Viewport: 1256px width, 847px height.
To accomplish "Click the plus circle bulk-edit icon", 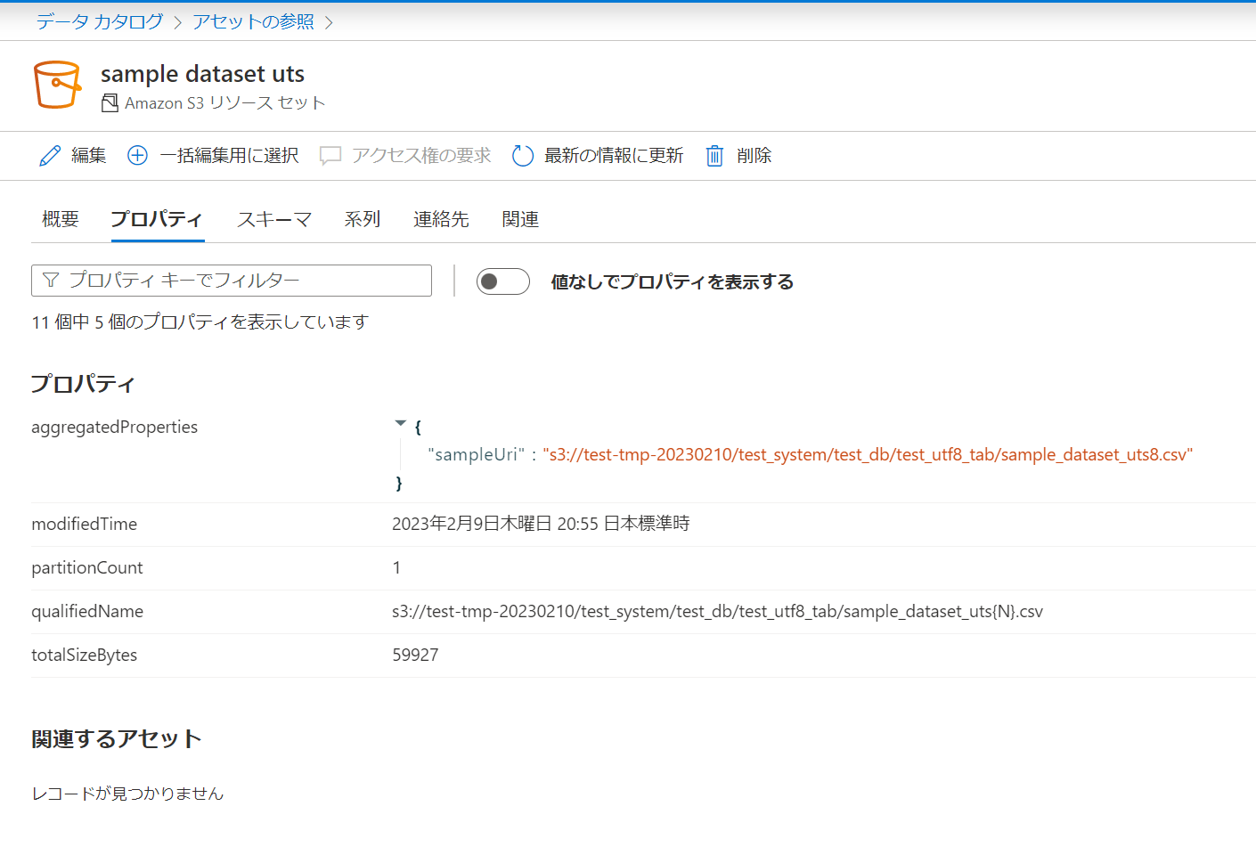I will tap(137, 156).
